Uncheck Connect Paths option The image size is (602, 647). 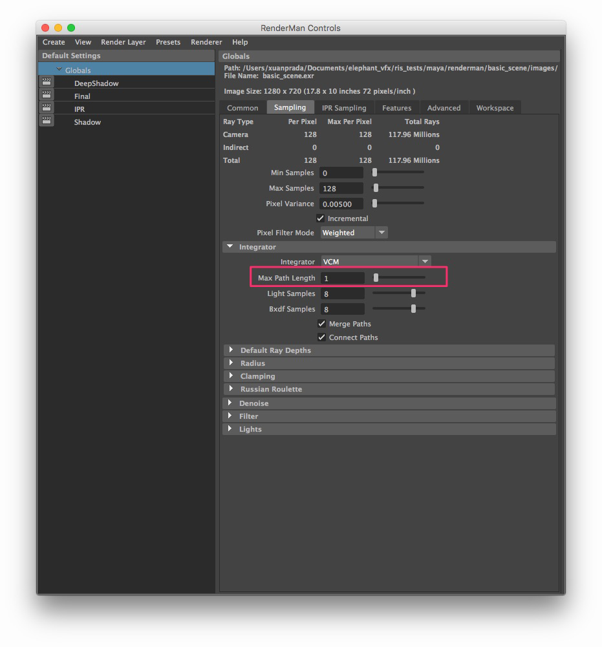321,337
